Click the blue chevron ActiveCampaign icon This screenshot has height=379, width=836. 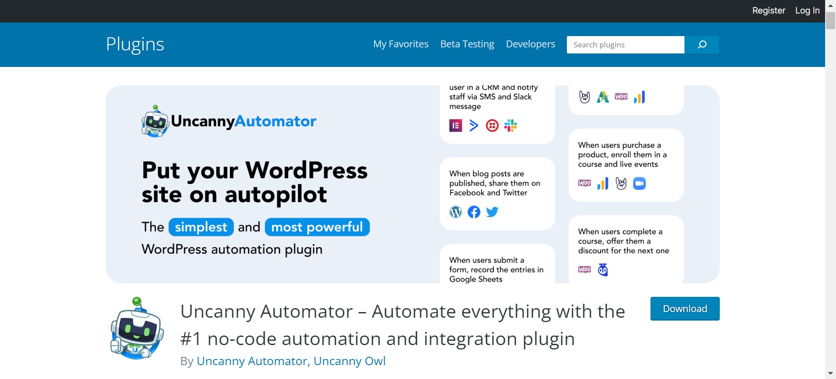[474, 126]
